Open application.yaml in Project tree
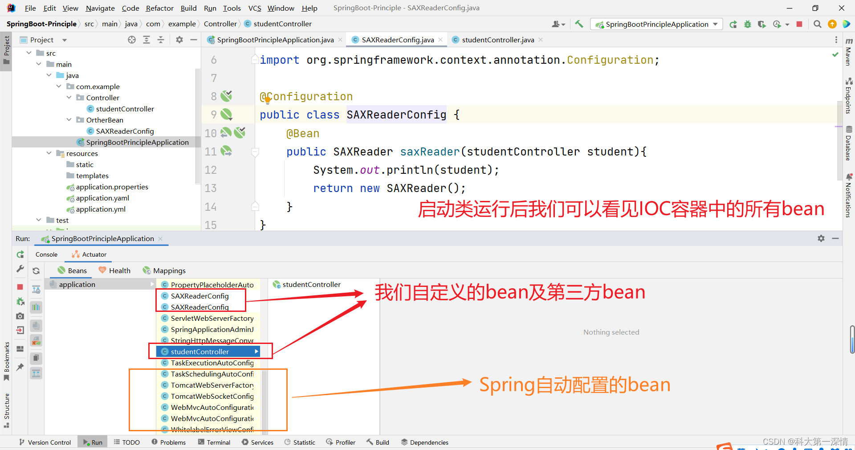Viewport: 855px width, 450px height. [x=102, y=198]
